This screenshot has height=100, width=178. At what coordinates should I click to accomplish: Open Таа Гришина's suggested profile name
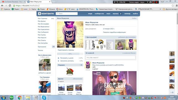(x=44, y=77)
